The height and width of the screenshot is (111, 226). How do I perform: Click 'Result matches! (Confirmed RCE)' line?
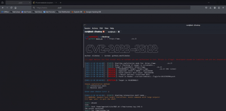tap(117, 75)
